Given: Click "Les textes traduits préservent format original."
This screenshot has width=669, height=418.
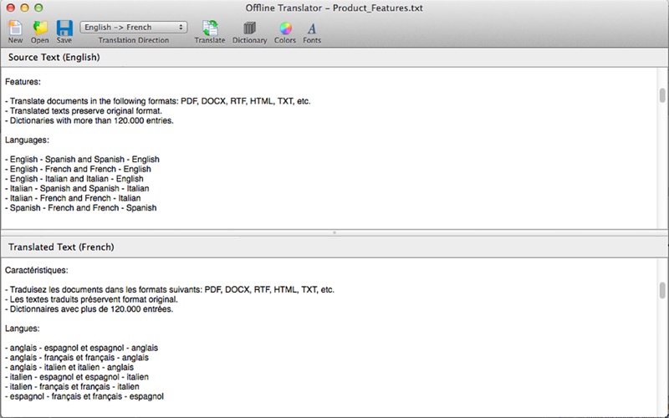Looking at the screenshot, I should tap(92, 299).
